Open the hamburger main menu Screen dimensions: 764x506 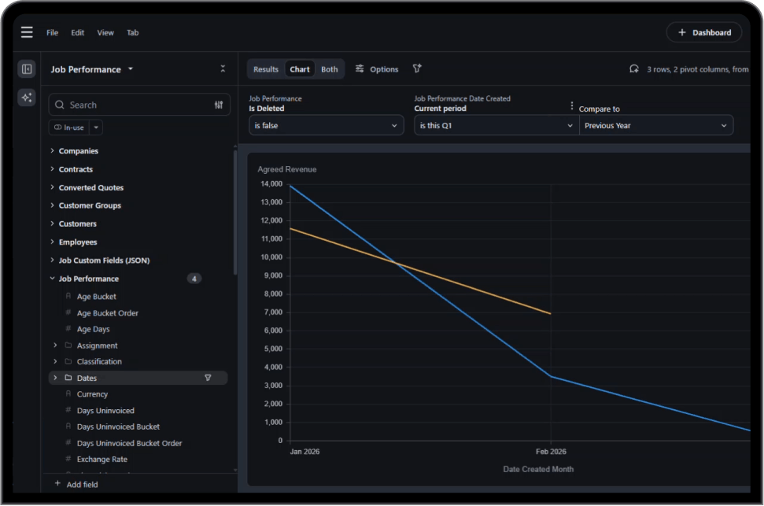point(27,32)
